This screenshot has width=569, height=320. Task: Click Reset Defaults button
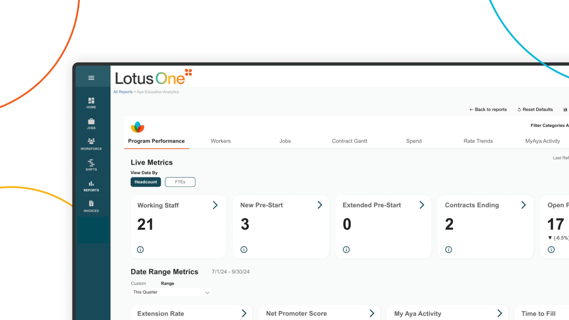[x=535, y=110]
